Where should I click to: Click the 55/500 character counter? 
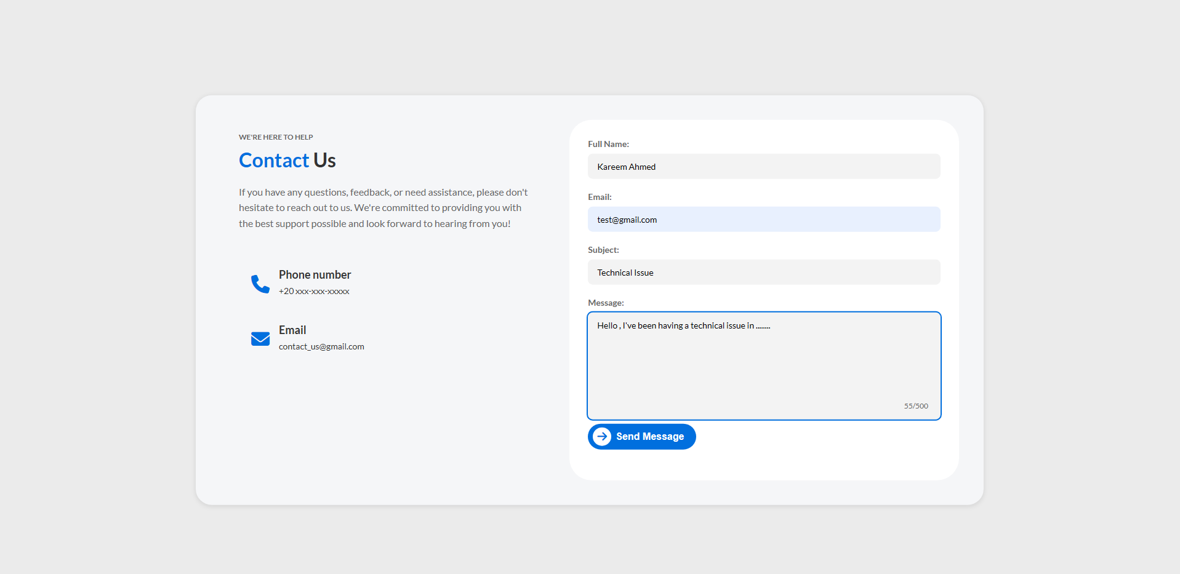click(x=915, y=405)
